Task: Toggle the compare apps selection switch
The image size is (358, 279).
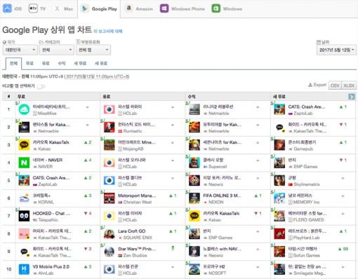Action: click(x=41, y=86)
